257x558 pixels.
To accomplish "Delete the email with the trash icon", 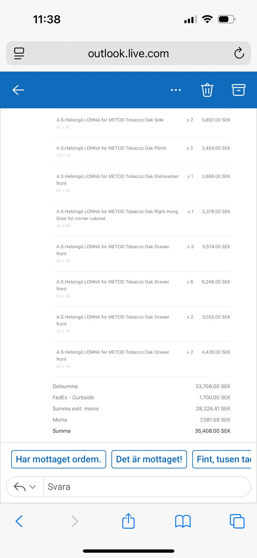I will coord(207,90).
